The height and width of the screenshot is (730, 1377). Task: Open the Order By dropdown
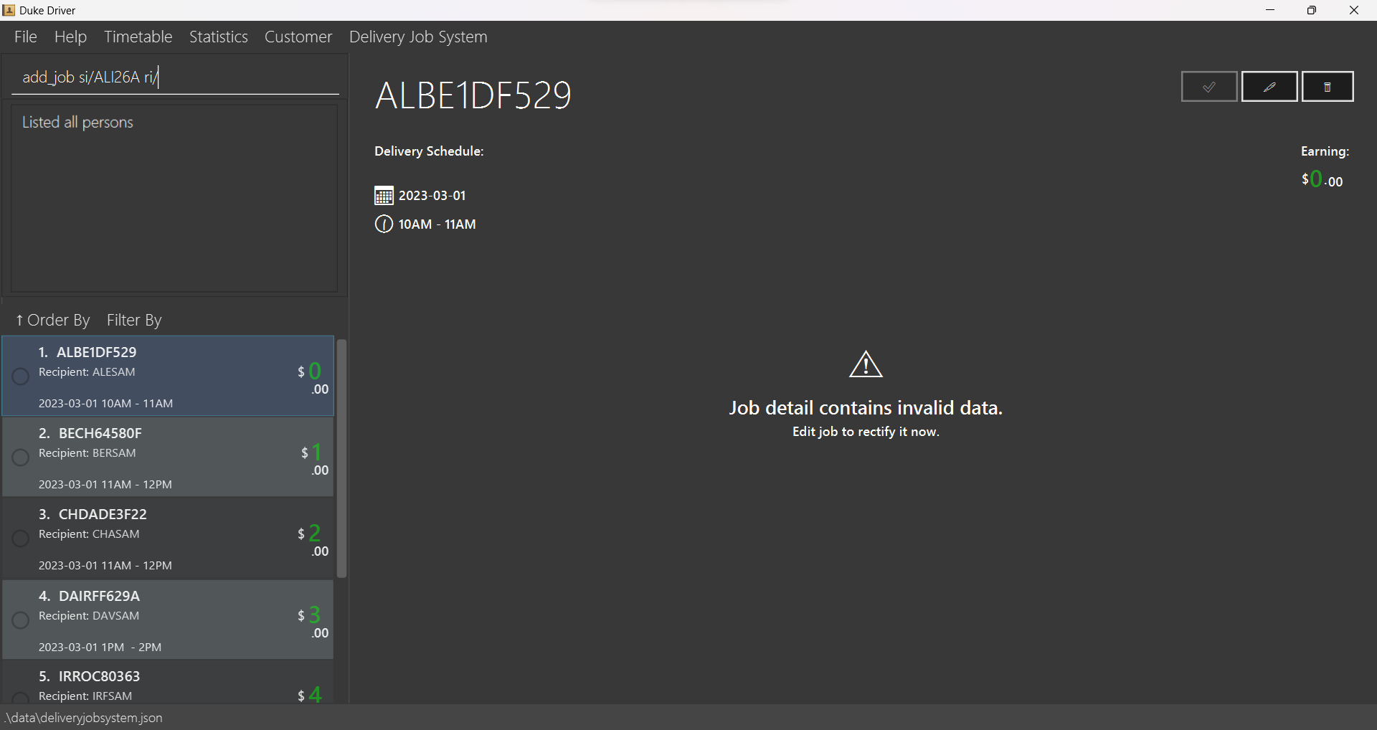53,320
